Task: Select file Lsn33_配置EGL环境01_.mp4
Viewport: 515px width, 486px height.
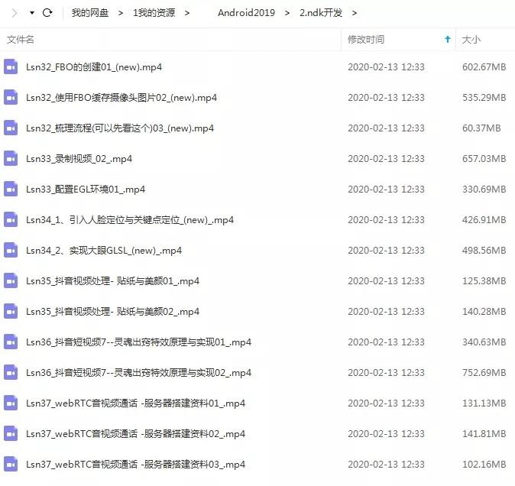Action: (86, 190)
